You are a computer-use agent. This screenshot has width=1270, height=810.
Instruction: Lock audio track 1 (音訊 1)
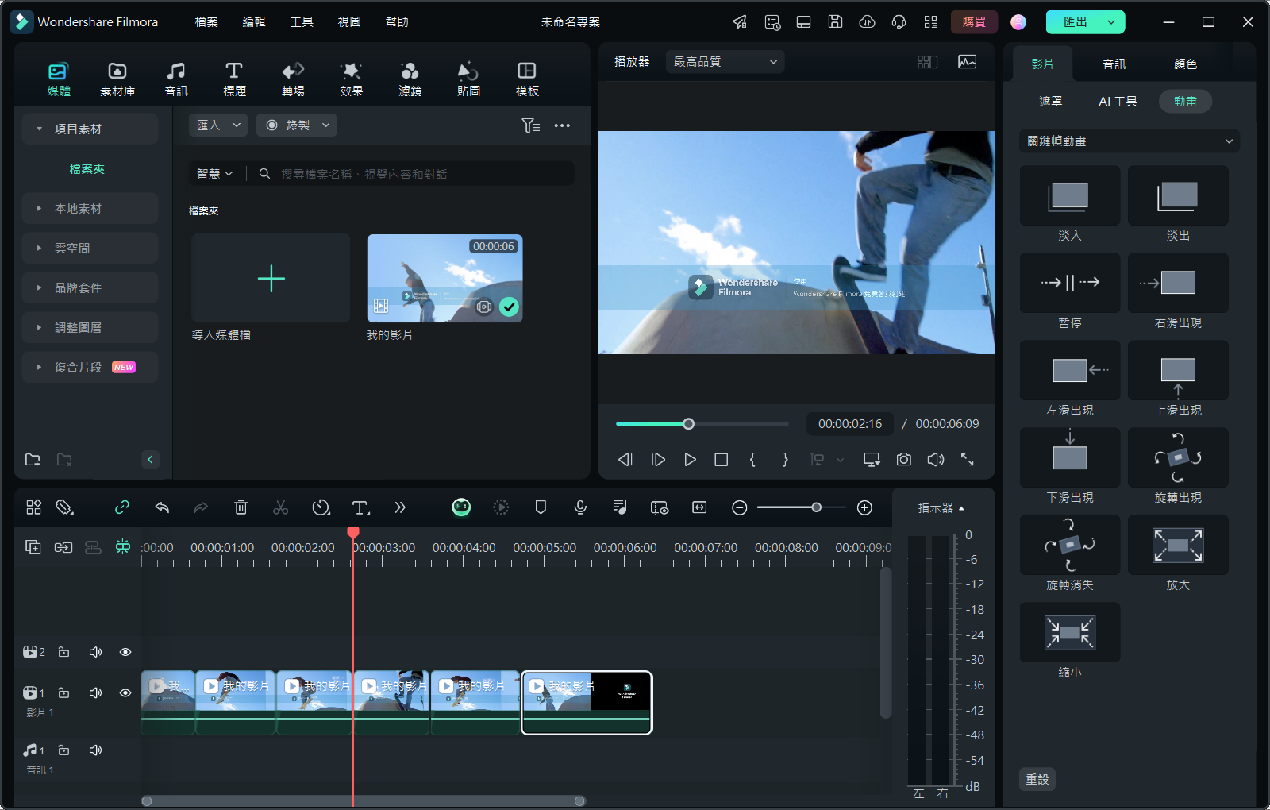click(x=64, y=750)
